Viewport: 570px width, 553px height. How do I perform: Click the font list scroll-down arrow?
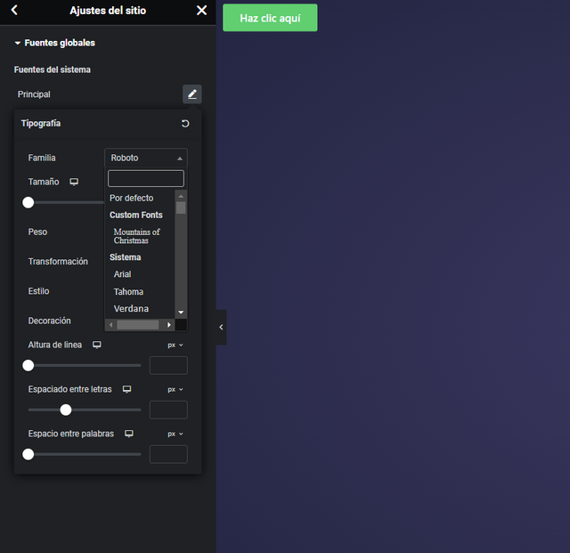point(181,313)
